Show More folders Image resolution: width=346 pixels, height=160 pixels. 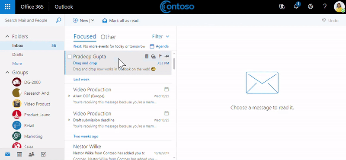[x=17, y=64]
